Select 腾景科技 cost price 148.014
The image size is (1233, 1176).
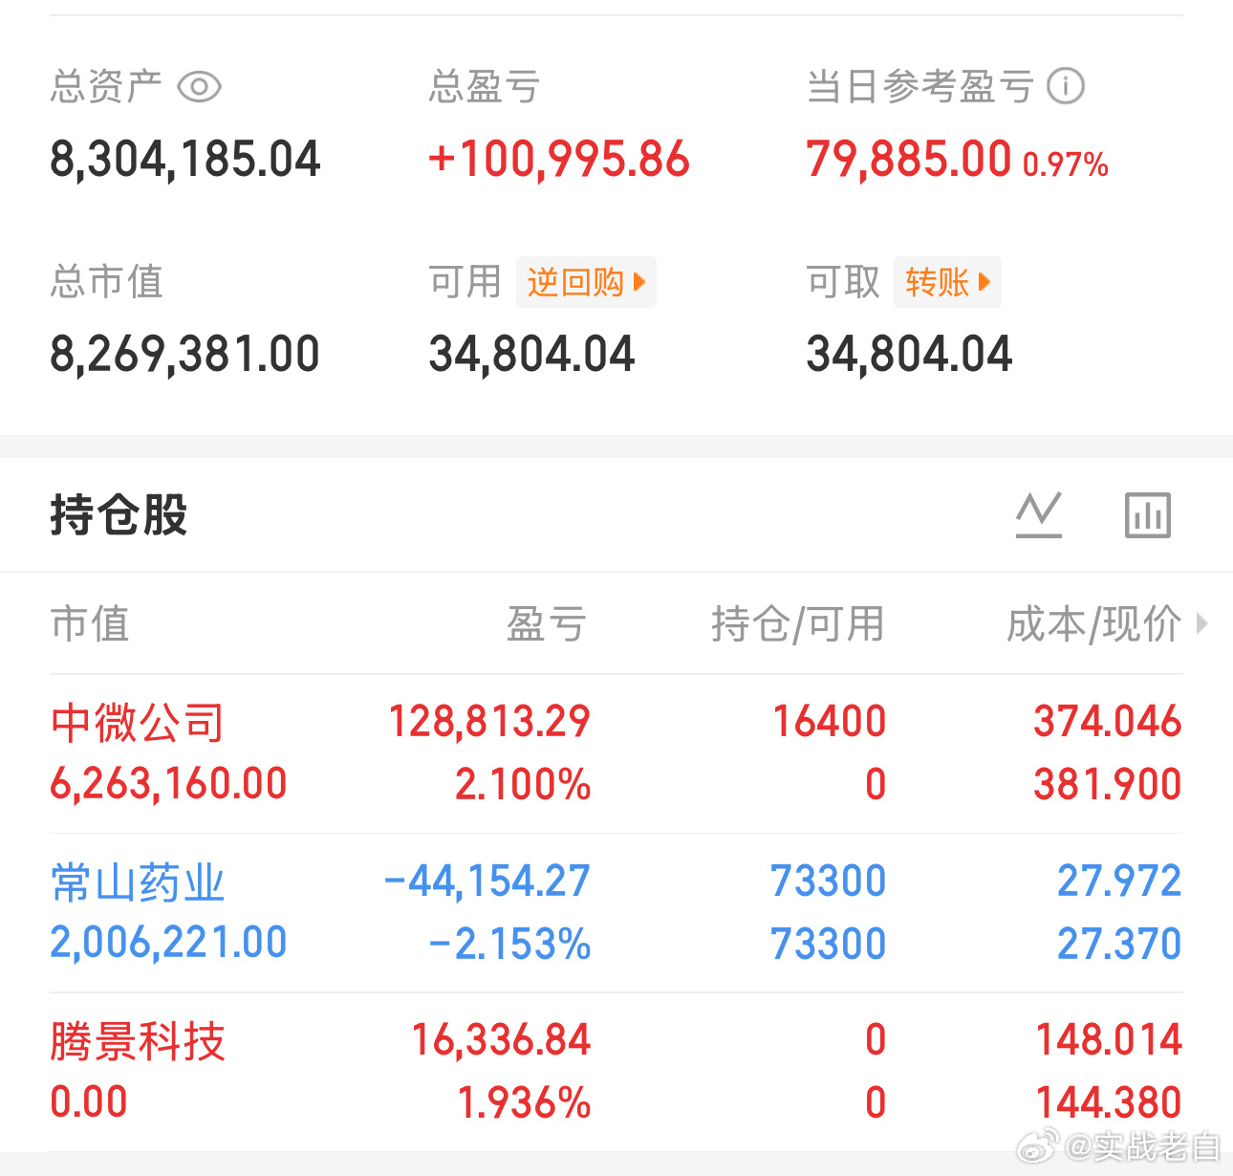point(1109,1039)
